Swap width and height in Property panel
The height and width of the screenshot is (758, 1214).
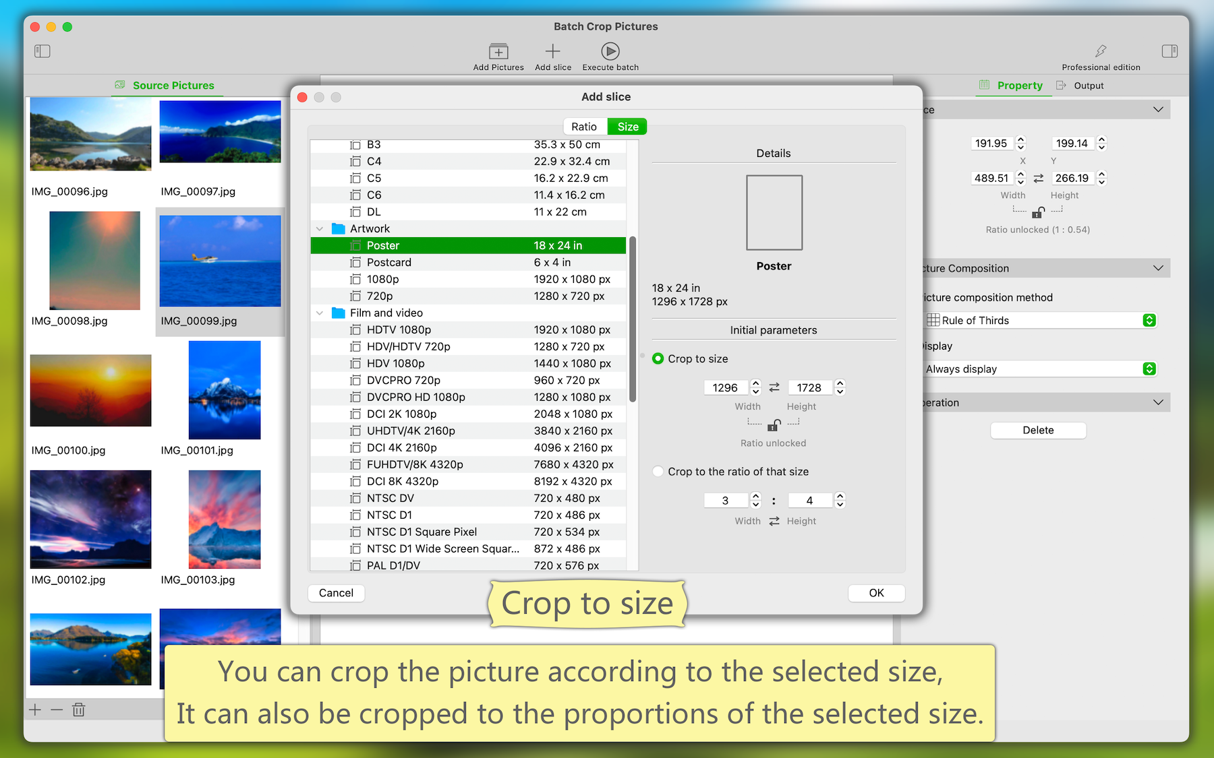pyautogui.click(x=1039, y=178)
